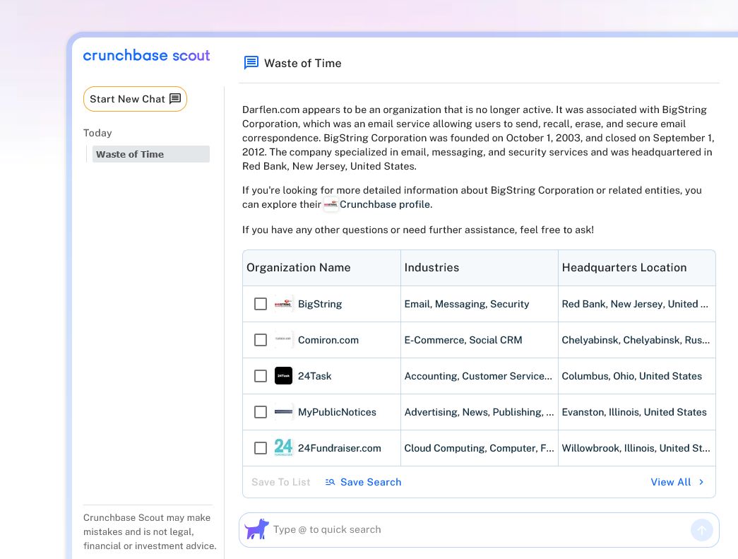Click the Crunchbase Scout logo
The width and height of the screenshot is (738, 559).
pyautogui.click(x=146, y=56)
